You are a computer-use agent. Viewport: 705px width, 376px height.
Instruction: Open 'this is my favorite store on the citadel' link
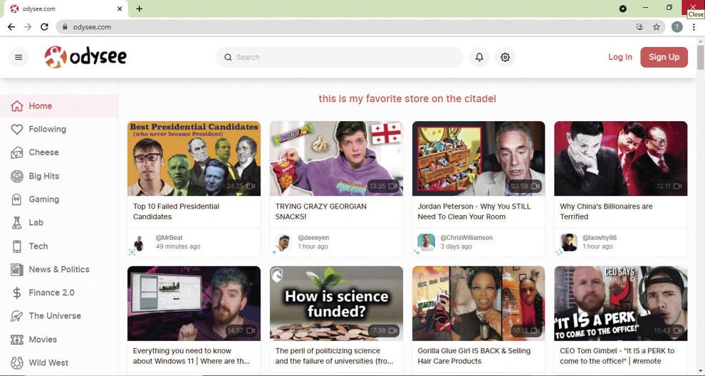click(407, 98)
